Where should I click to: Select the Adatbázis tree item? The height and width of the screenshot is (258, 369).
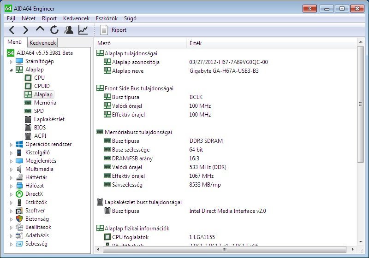click(37, 235)
